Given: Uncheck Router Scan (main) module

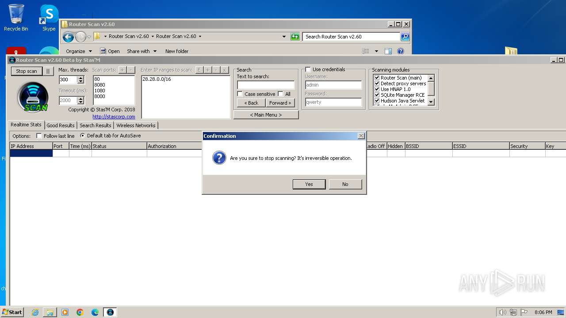Looking at the screenshot, I should tap(377, 78).
